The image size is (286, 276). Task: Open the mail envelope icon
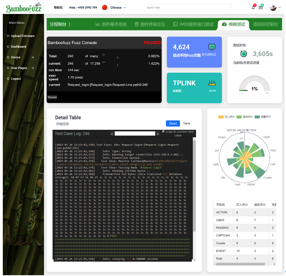click(x=261, y=8)
